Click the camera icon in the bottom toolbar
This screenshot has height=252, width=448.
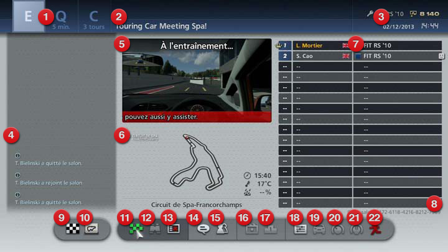point(251,229)
